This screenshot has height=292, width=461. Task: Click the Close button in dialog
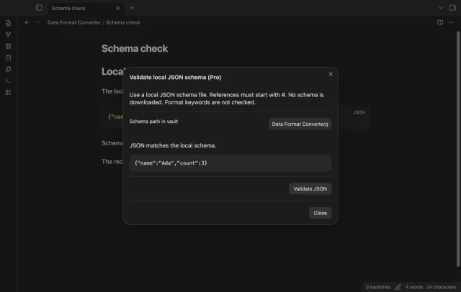pyautogui.click(x=320, y=213)
